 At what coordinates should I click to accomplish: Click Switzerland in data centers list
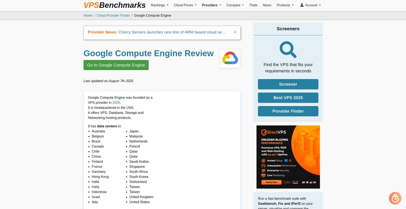click(x=138, y=182)
